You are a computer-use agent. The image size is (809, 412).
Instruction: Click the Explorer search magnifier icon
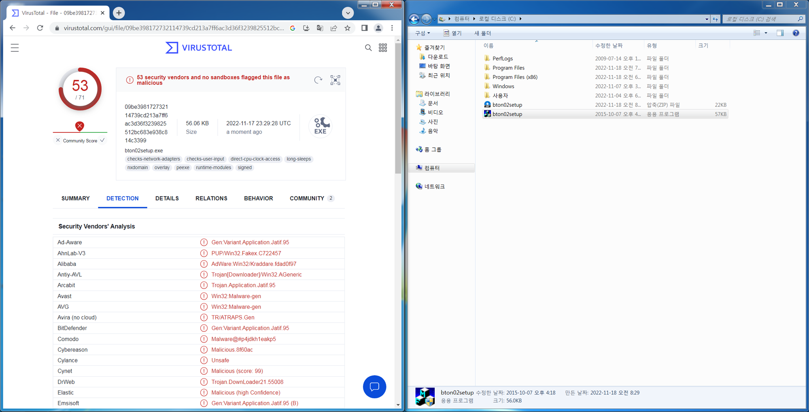tap(800, 19)
